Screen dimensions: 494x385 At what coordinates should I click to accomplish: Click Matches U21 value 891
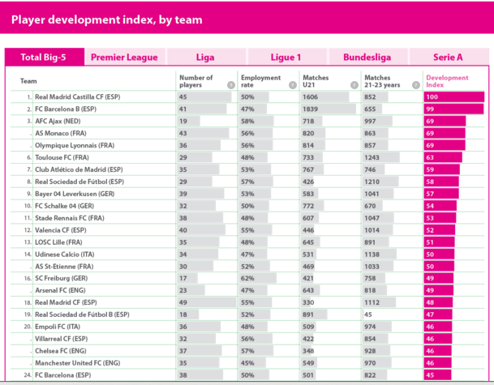coord(308,314)
